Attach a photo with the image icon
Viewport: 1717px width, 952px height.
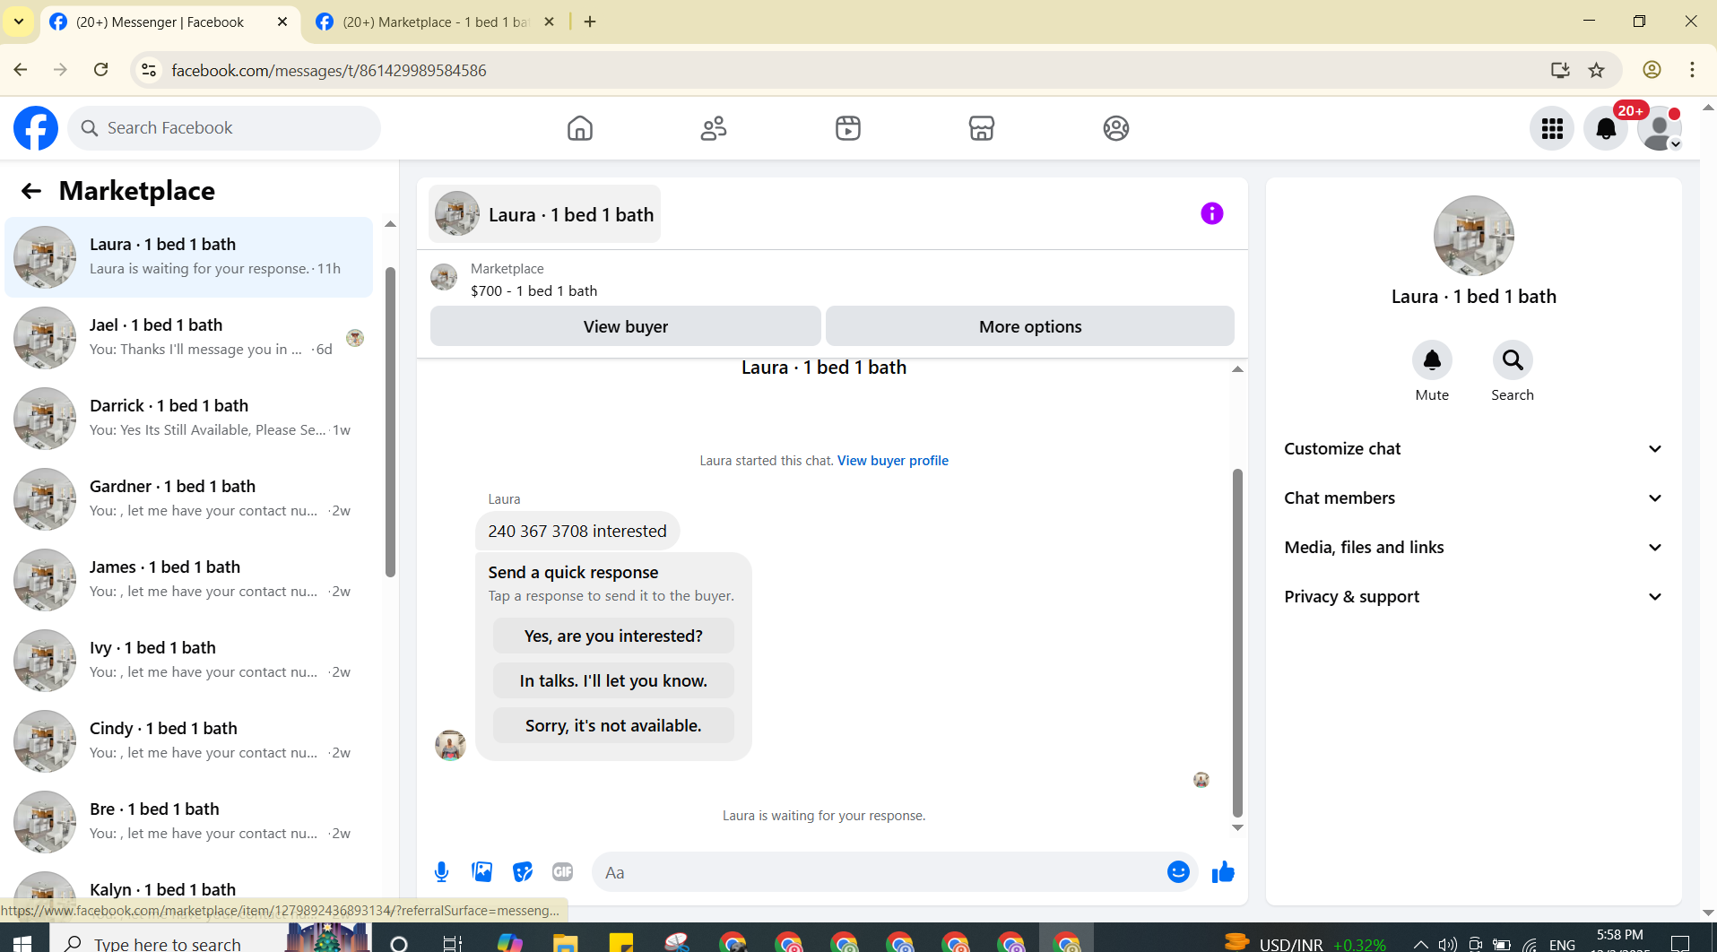pyautogui.click(x=482, y=872)
